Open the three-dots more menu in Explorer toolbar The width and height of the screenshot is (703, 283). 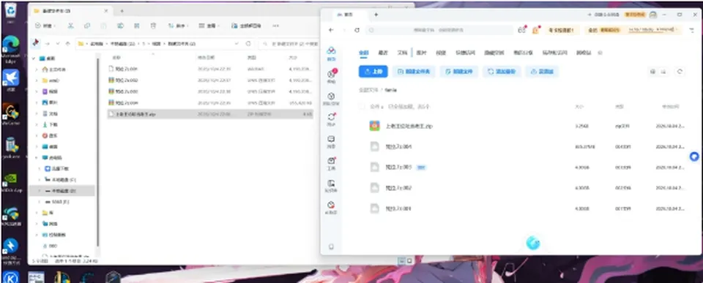(x=276, y=26)
